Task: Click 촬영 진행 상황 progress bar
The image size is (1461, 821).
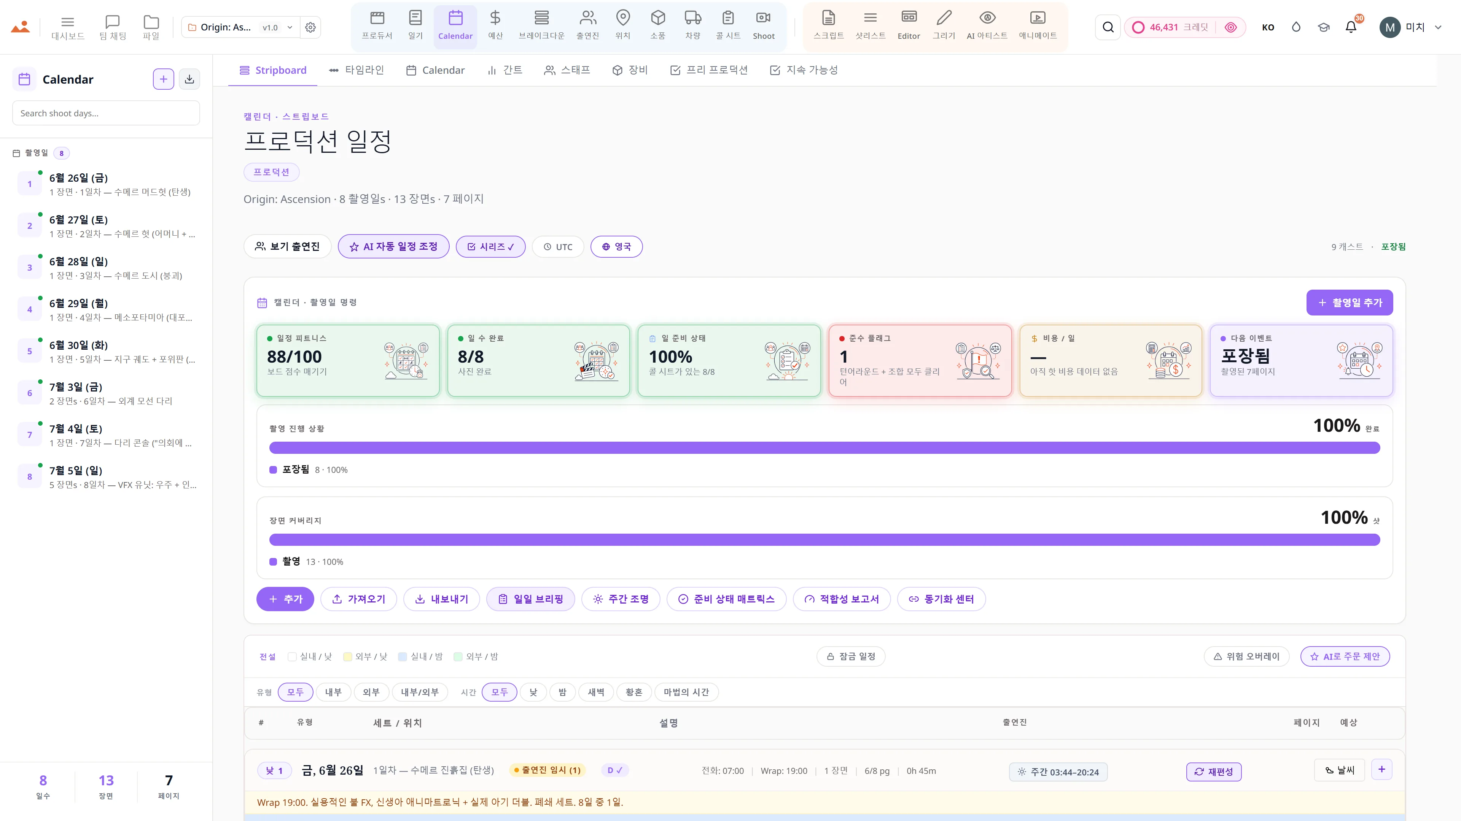Action: coord(824,448)
